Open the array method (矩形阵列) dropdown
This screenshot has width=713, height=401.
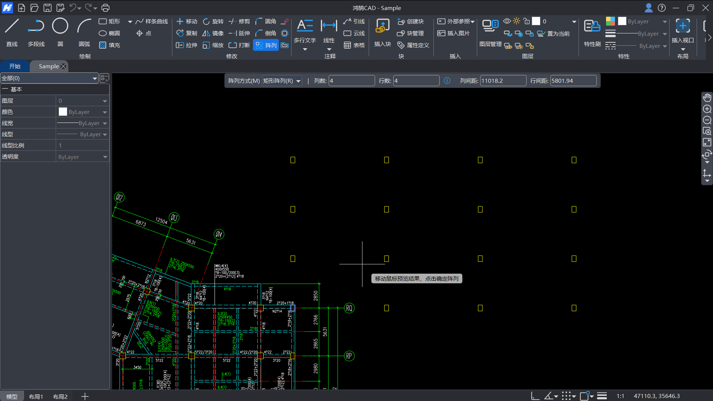tap(282, 81)
